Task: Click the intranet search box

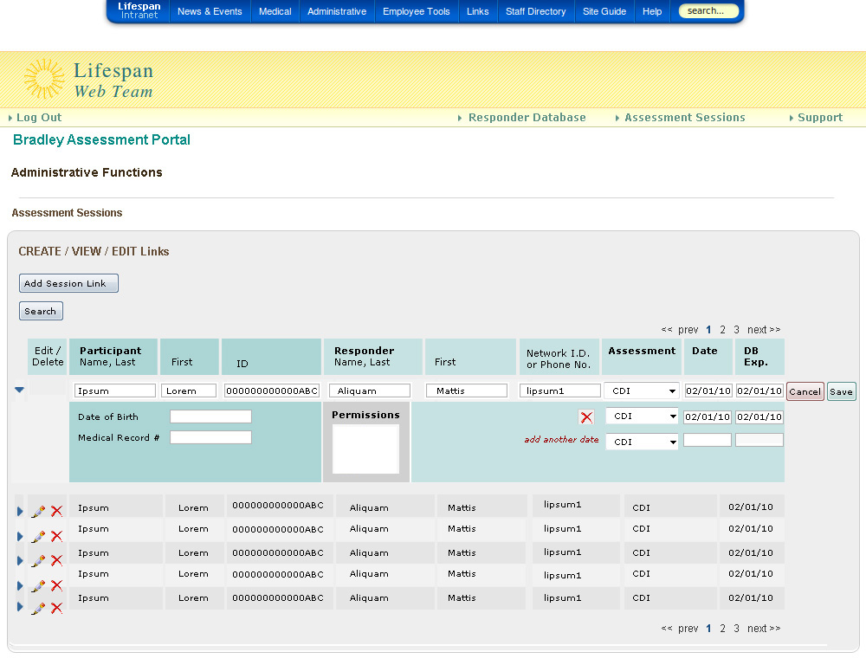Action: click(708, 10)
